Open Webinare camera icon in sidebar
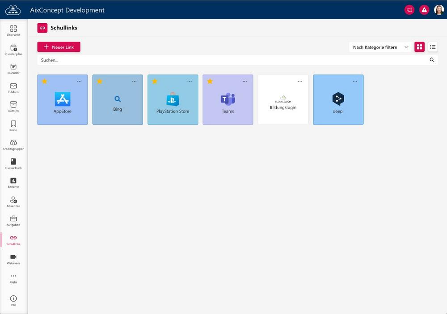The height and width of the screenshot is (314, 447). tap(13, 257)
